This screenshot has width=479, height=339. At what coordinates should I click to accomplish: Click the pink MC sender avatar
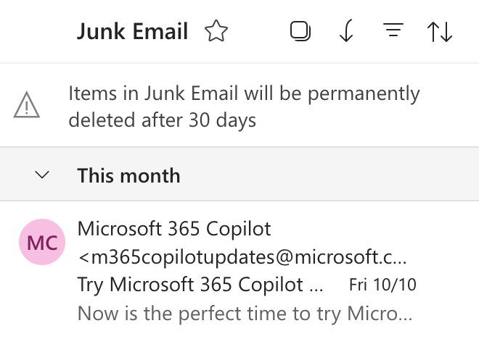(x=42, y=243)
